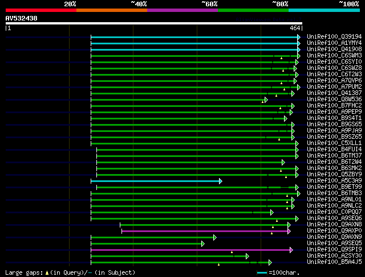The image size is (365, 277).
Task: Click the arrowhead of the UniRef100_A2SY30 alignment
Action: click(248, 256)
